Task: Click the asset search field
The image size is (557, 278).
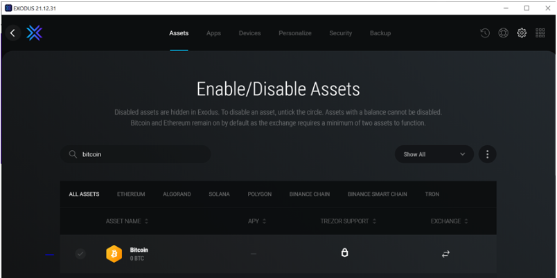Action: (x=135, y=154)
